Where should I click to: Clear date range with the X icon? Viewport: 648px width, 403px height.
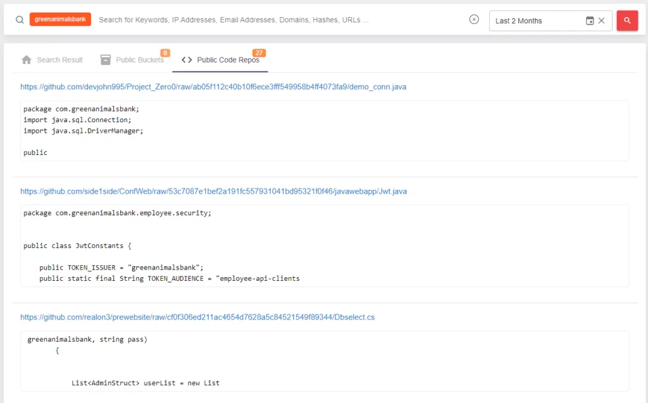602,21
